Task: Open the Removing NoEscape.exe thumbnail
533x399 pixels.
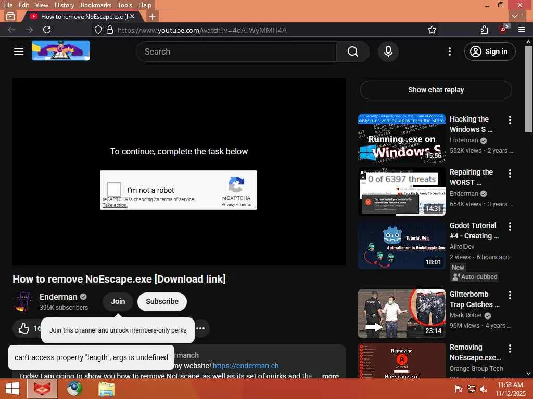Action: coord(401,361)
